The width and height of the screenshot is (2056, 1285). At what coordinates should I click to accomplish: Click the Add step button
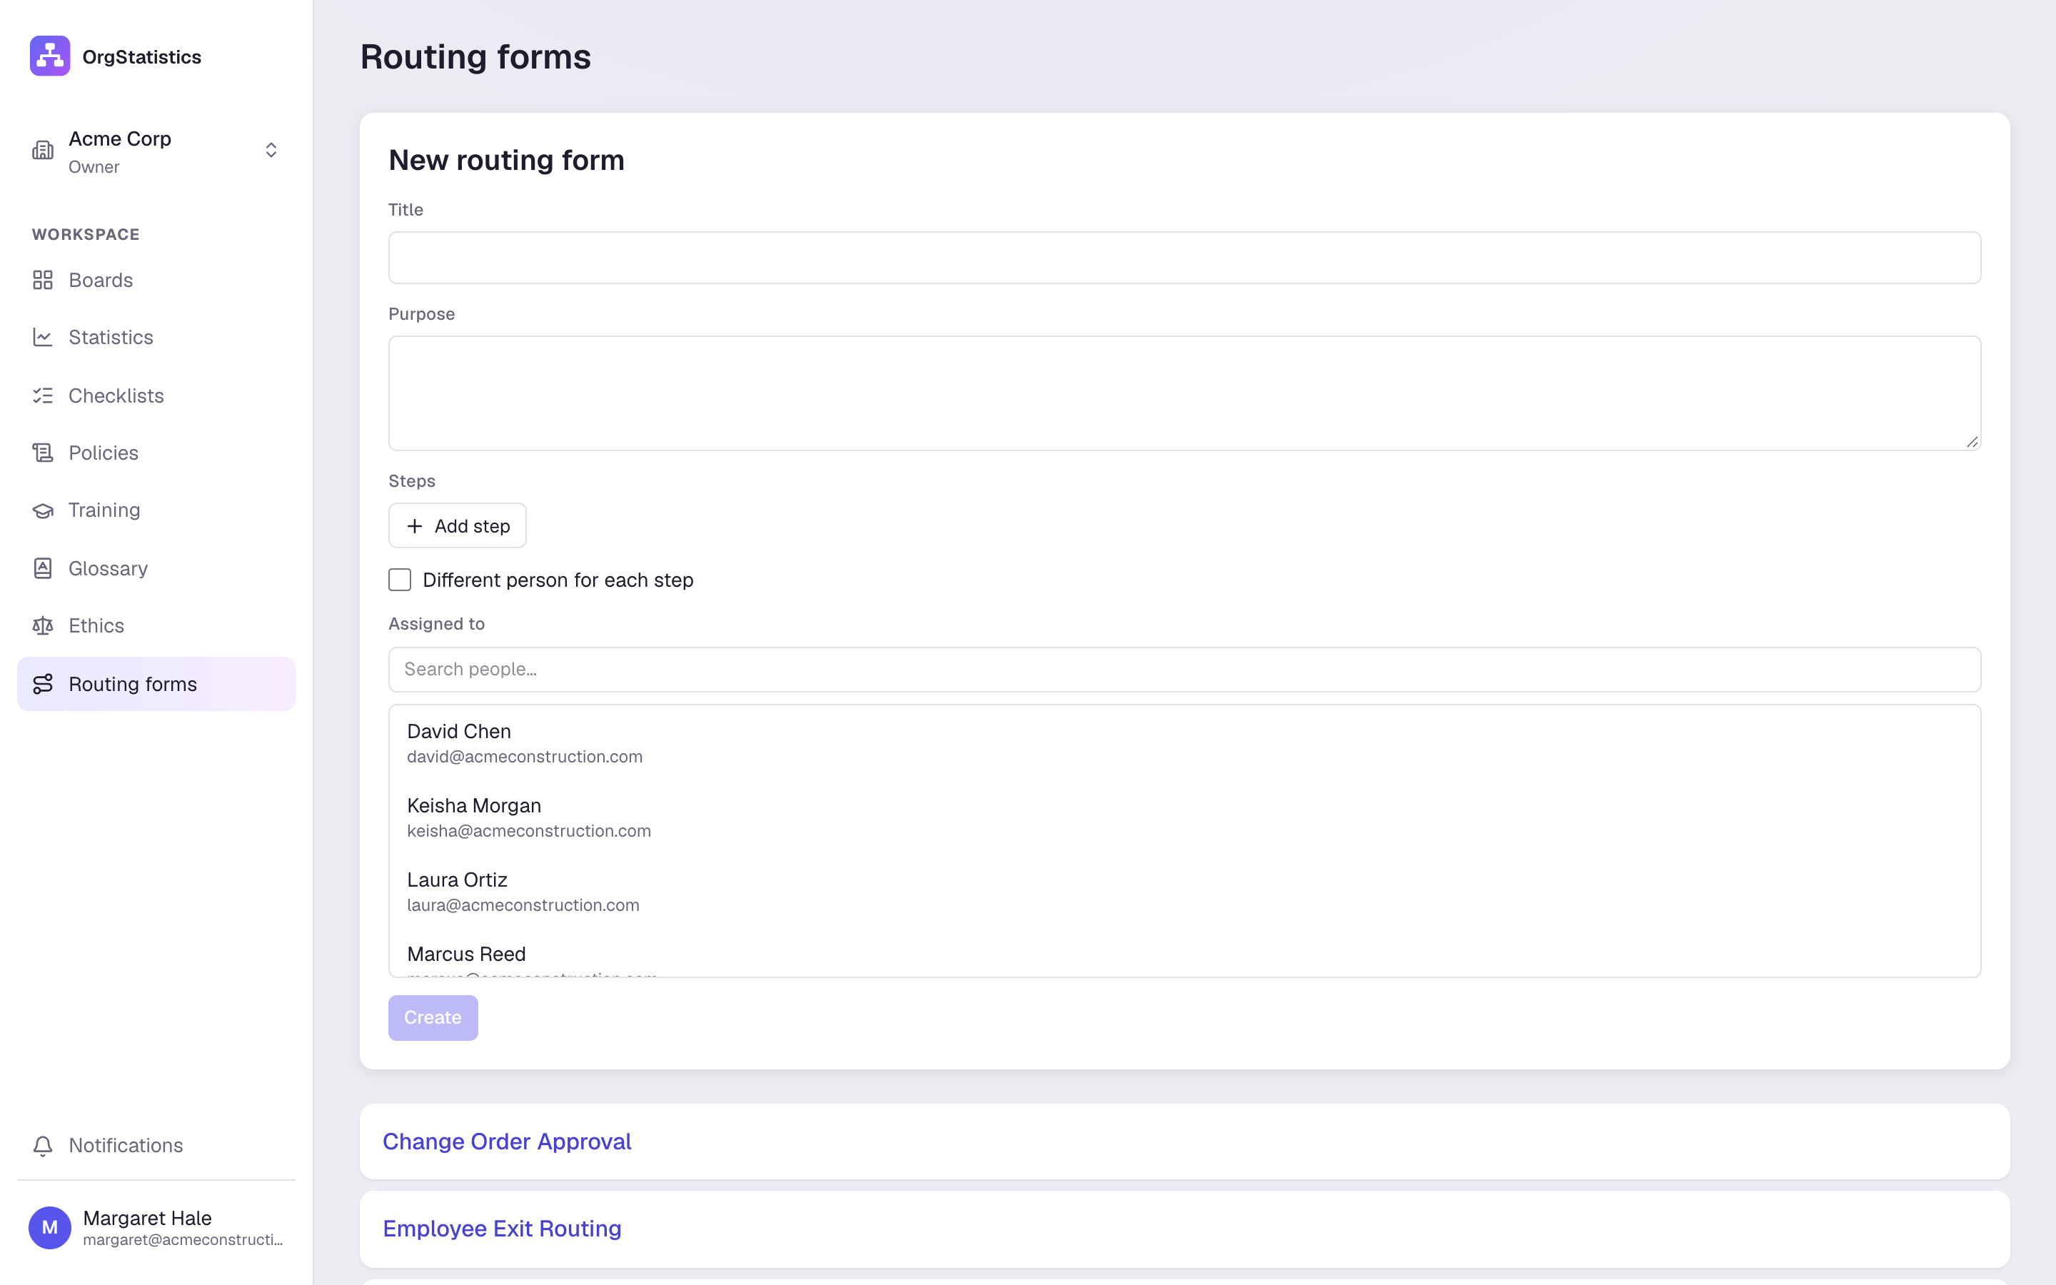pos(457,526)
